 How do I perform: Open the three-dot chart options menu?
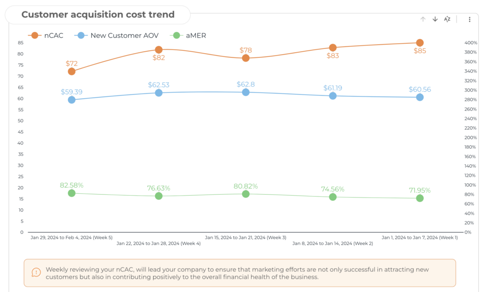click(469, 19)
